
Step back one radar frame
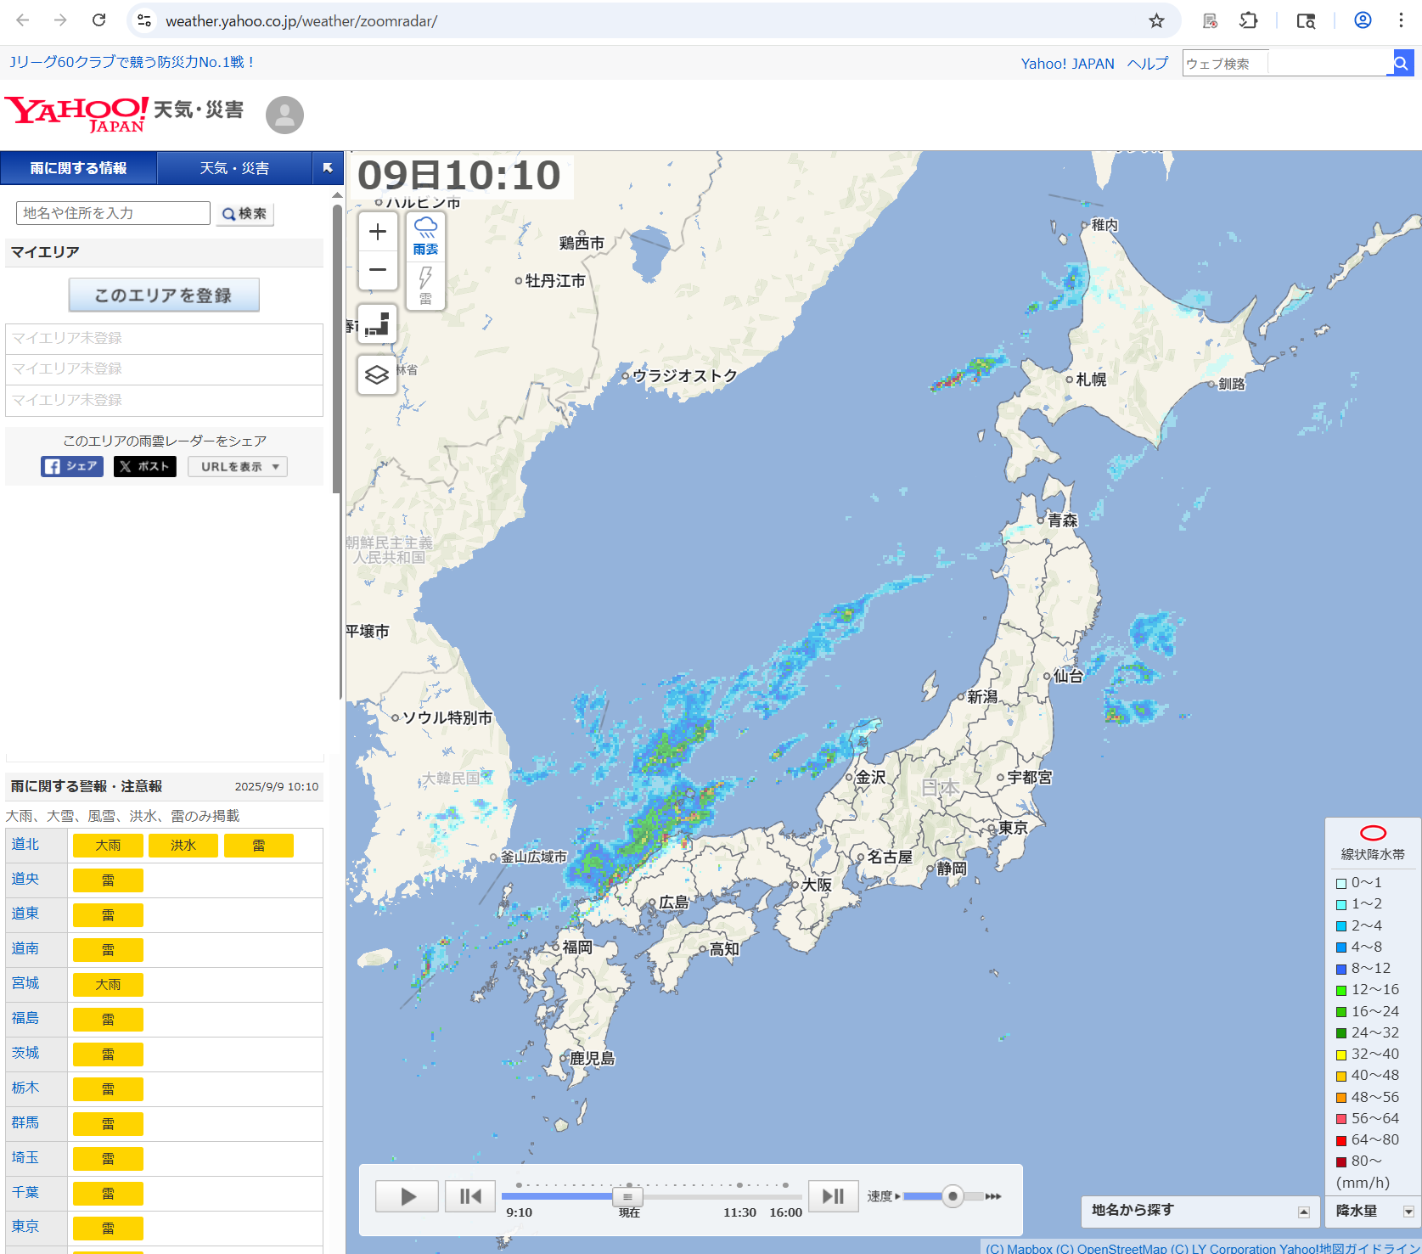469,1196
